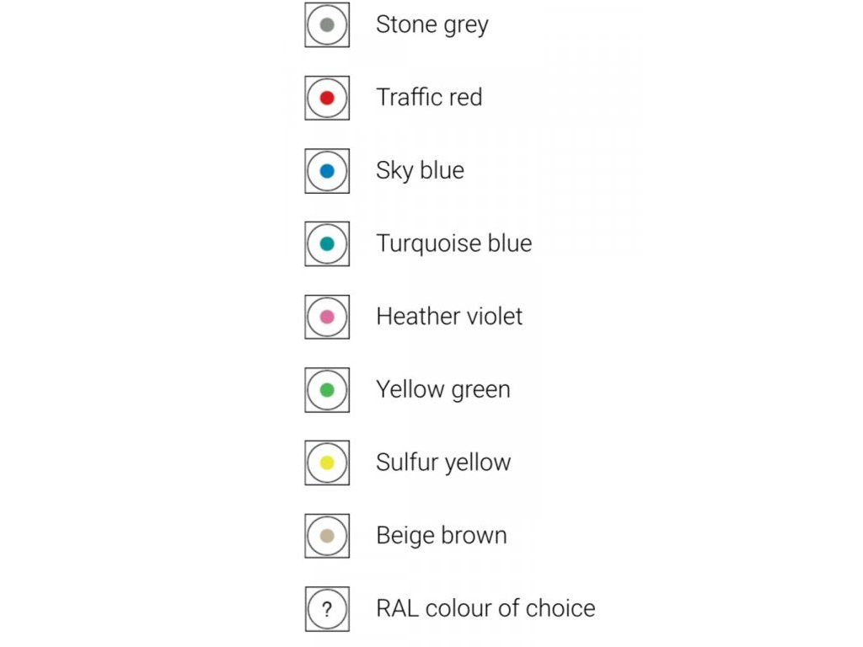Choose the Heather violet pink dot
The image size is (863, 647).
click(x=327, y=317)
